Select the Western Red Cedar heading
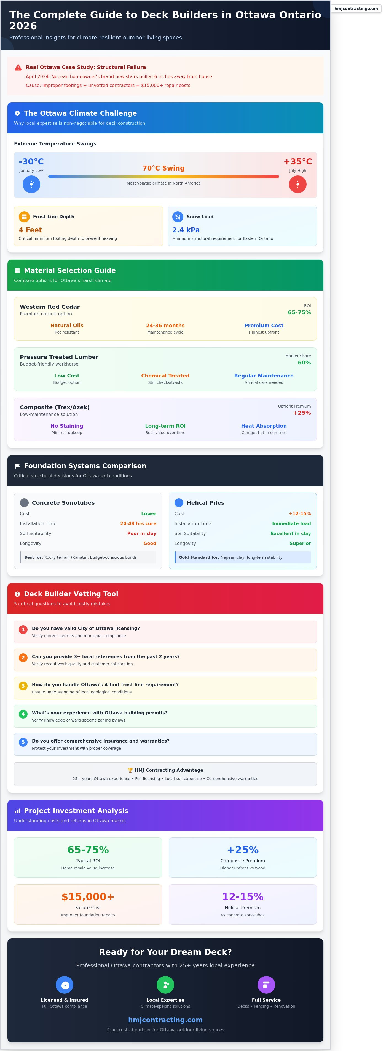Screen dimensions: 386x1051 (50, 307)
